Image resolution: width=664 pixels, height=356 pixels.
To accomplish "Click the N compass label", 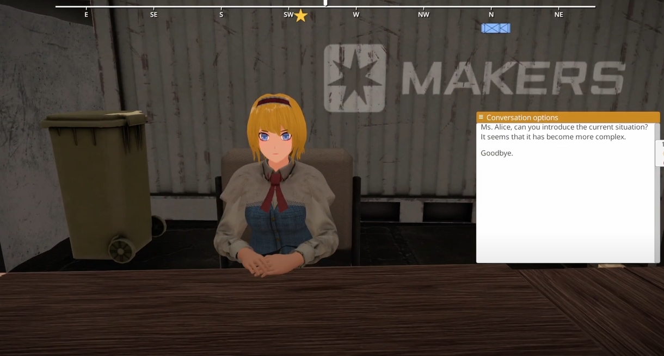I will 491,15.
